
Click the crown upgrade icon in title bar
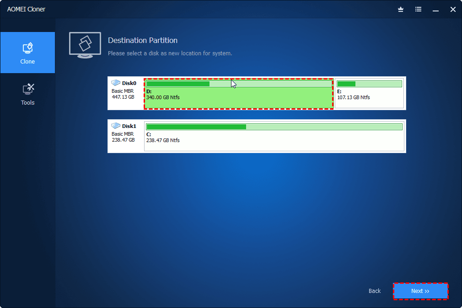pyautogui.click(x=400, y=9)
